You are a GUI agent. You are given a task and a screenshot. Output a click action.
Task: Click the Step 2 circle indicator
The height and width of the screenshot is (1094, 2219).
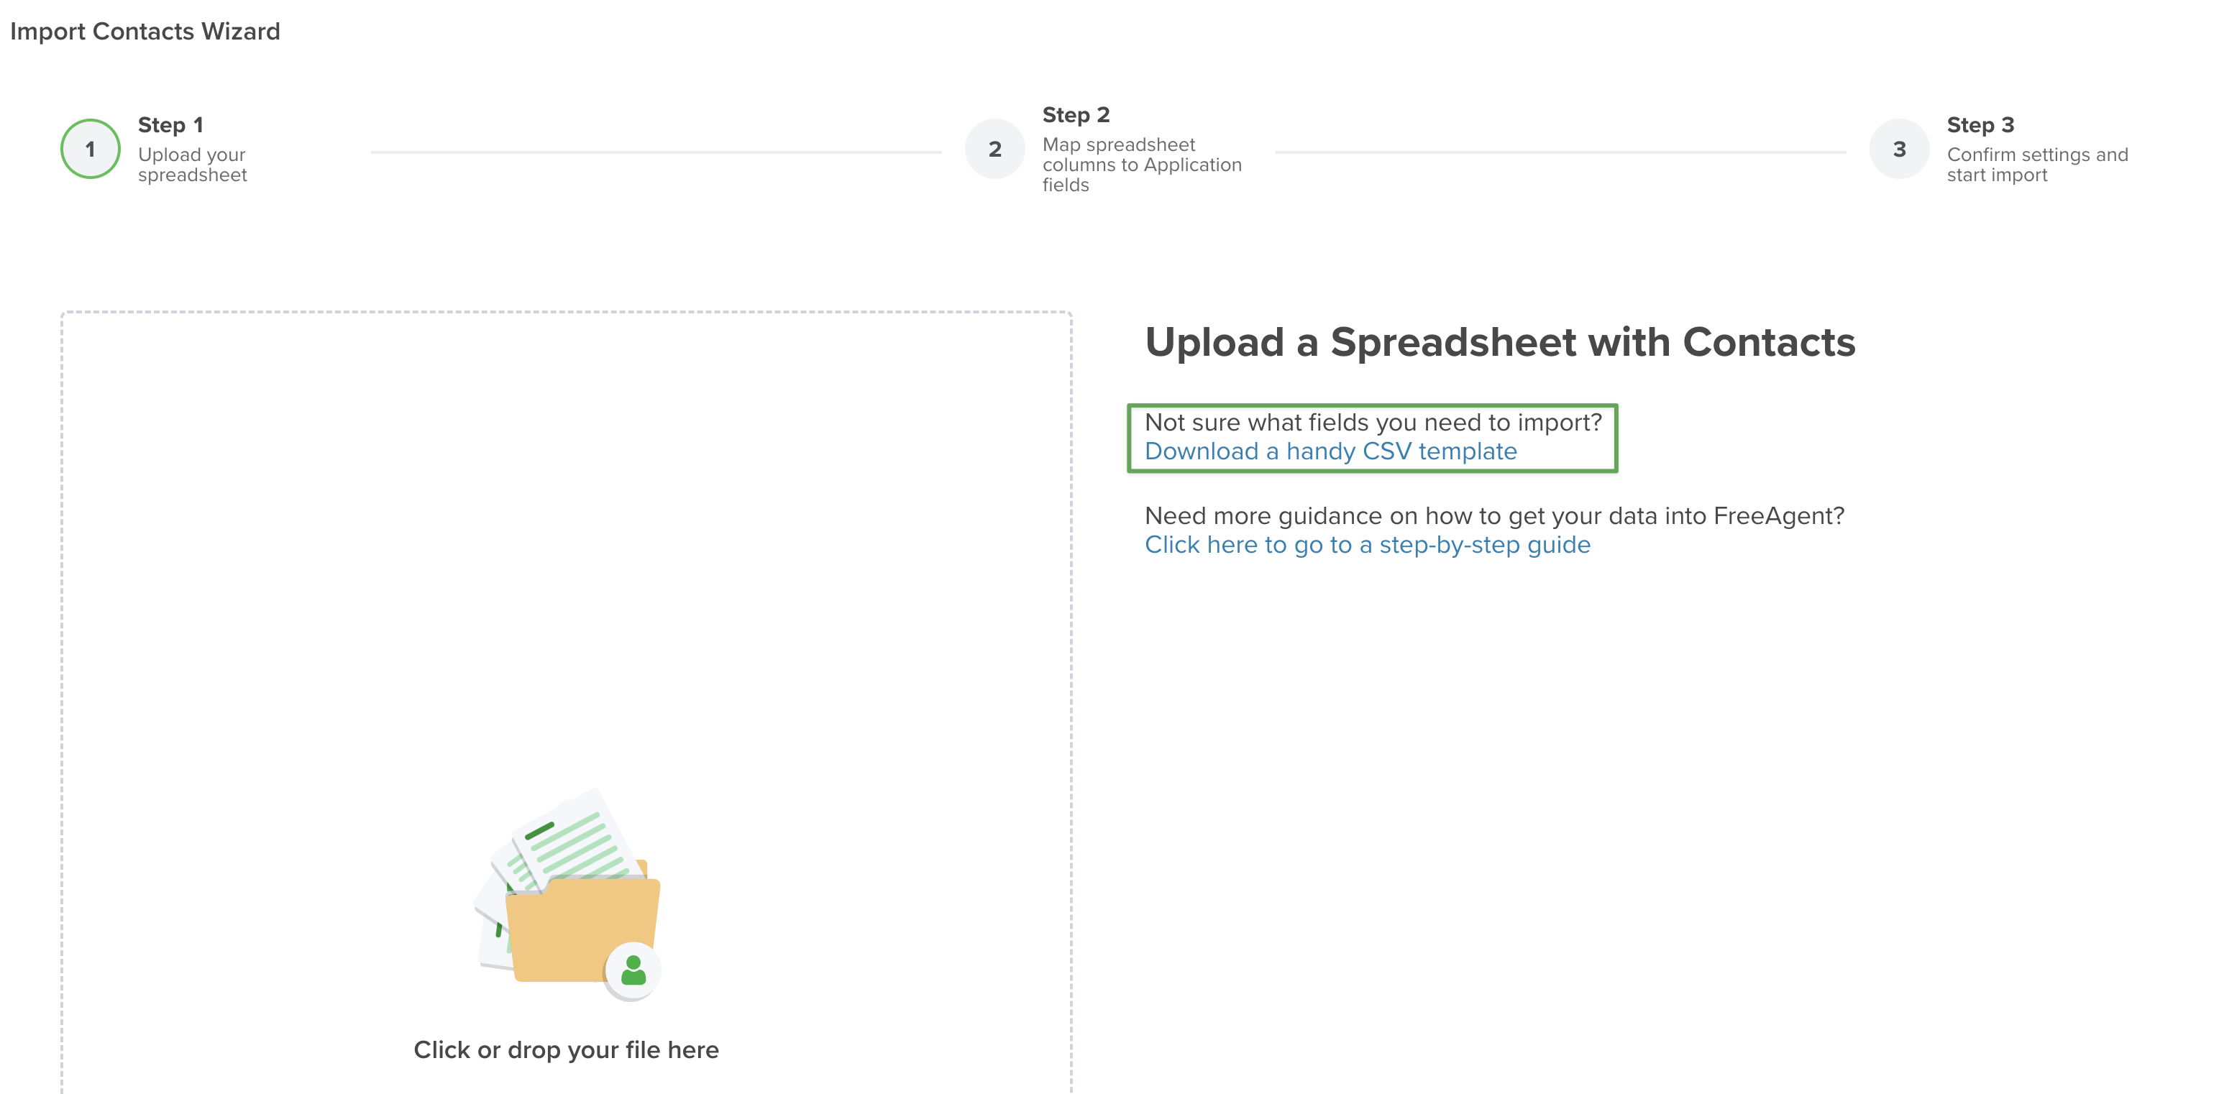995,149
